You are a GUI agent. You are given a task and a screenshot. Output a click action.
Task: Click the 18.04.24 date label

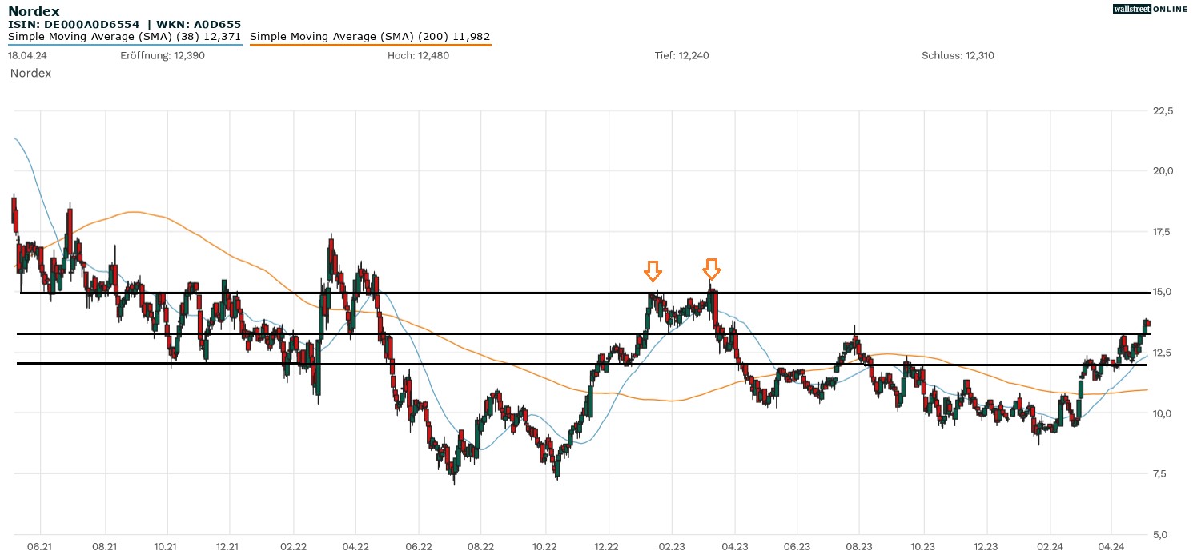point(26,56)
